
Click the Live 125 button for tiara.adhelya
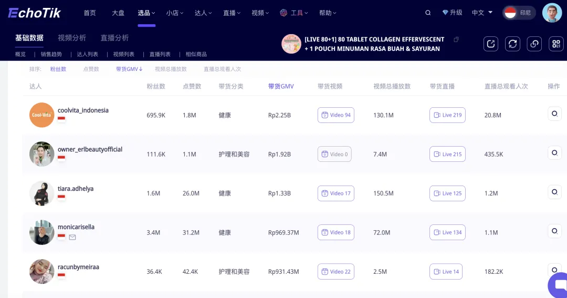tap(447, 193)
